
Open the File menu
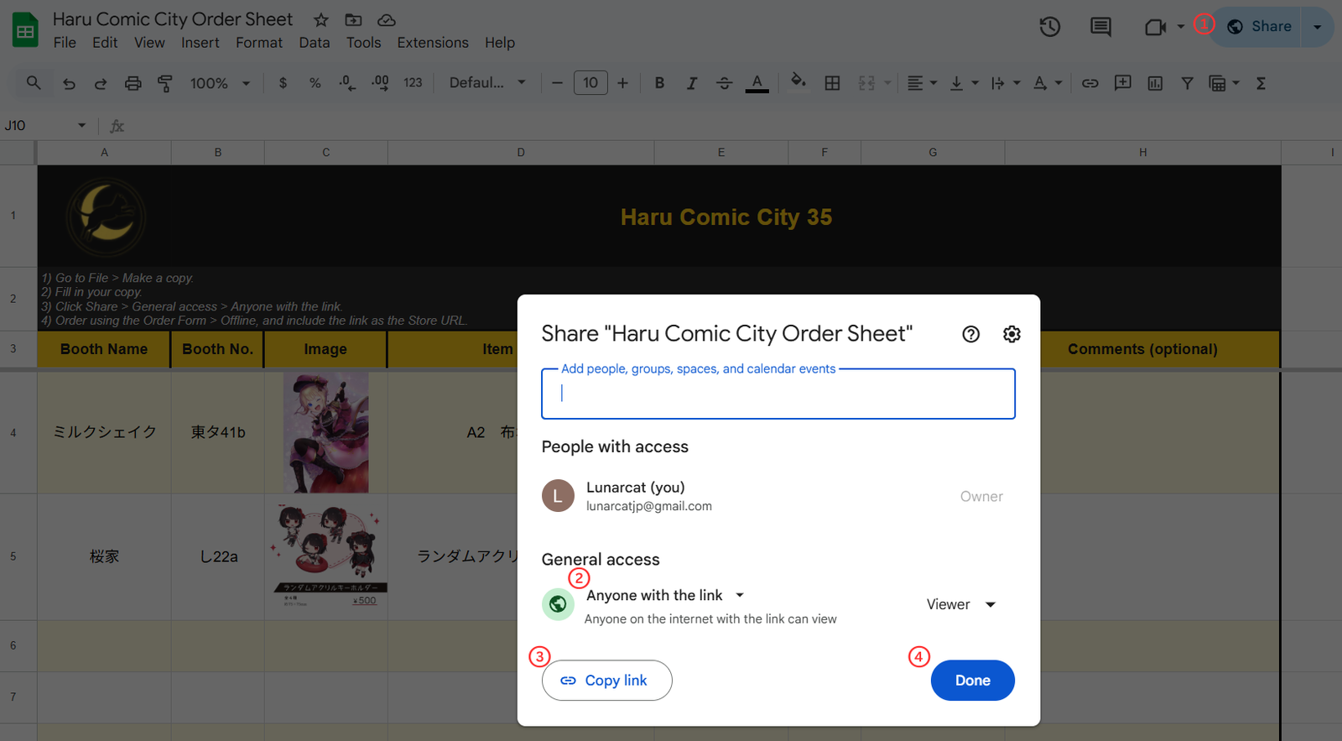[x=65, y=43]
